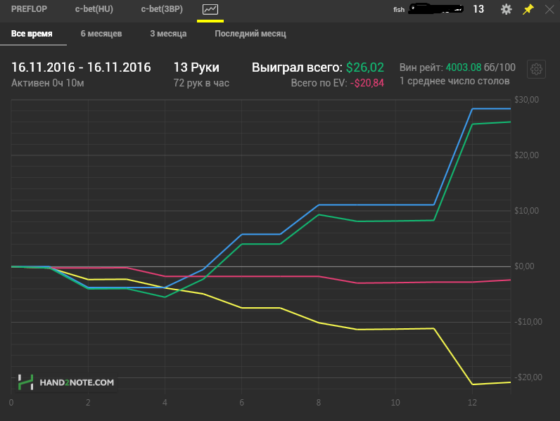Select the Последний месяц period
560x421 pixels.
point(250,34)
